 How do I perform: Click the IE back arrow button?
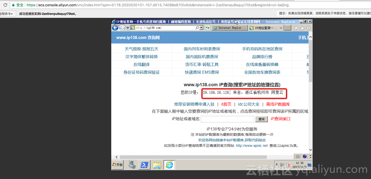click(x=115, y=28)
